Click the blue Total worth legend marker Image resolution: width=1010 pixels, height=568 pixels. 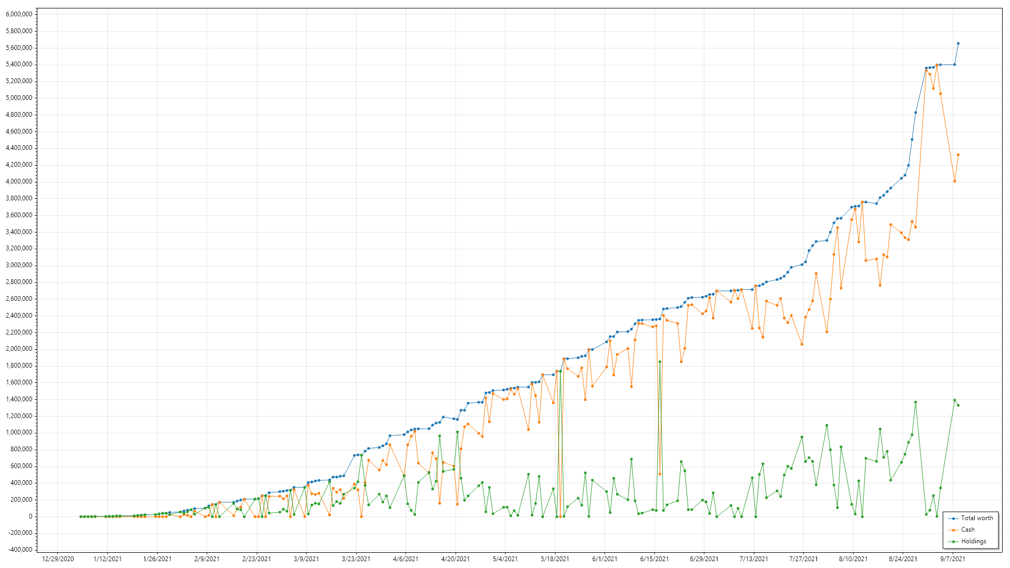pyautogui.click(x=953, y=519)
